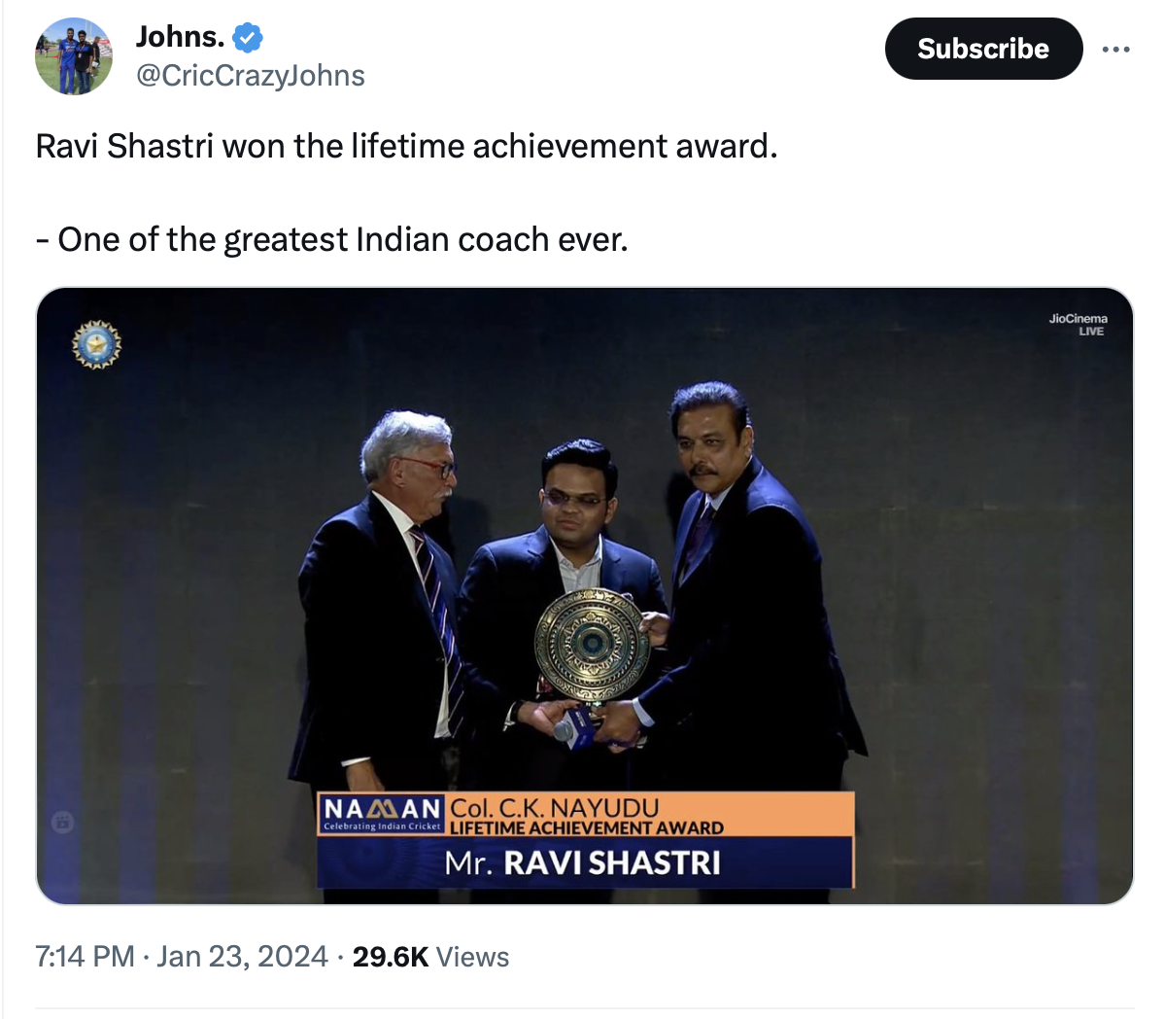Click the Col. C.K. NAYUDU banner text
The image size is (1164, 1019).
(555, 808)
